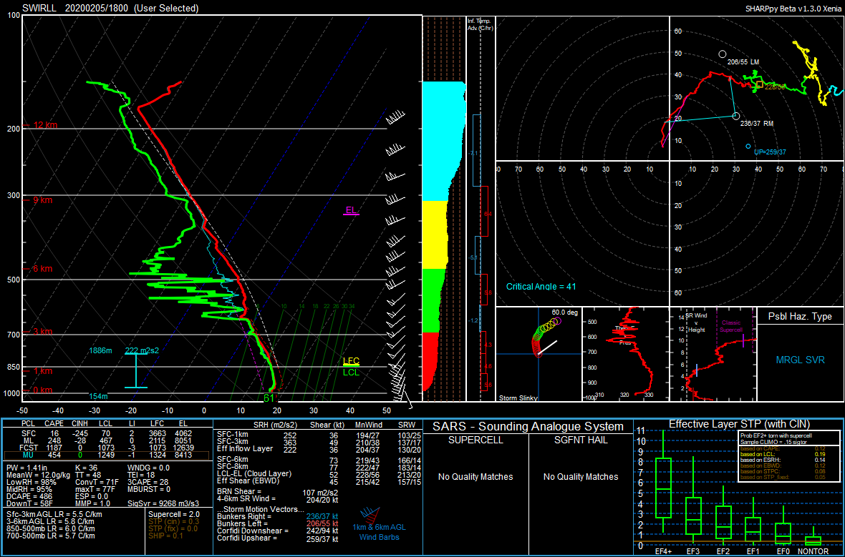
Task: Click No Quality Matches under SGFNT HAIL
Action: pos(580,476)
